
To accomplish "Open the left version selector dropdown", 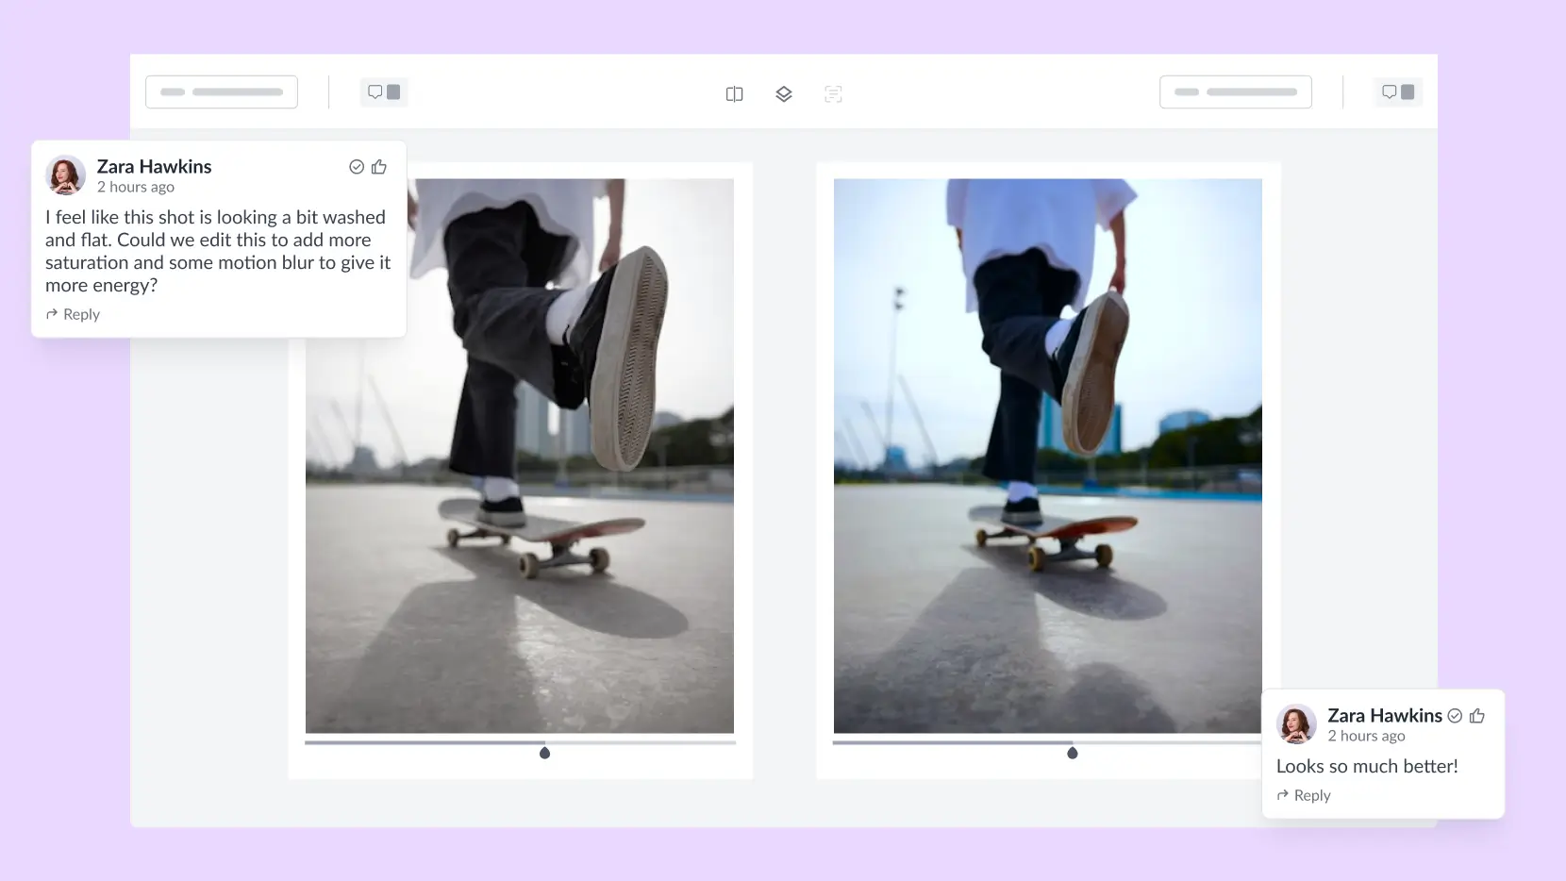I will [222, 92].
